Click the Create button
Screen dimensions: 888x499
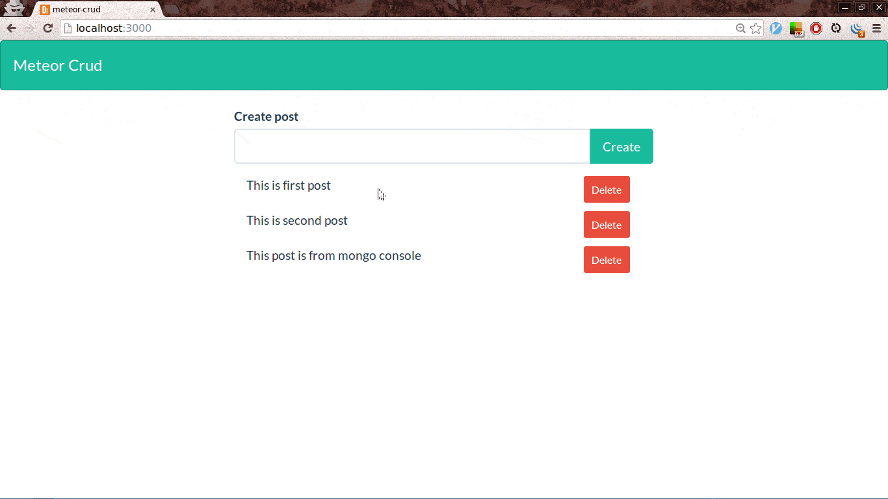pos(621,146)
